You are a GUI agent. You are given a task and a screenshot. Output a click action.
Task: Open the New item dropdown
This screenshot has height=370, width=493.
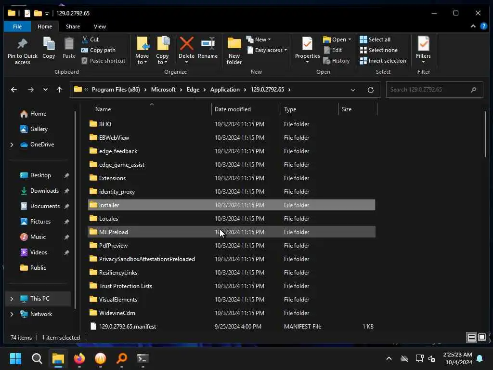[259, 40]
